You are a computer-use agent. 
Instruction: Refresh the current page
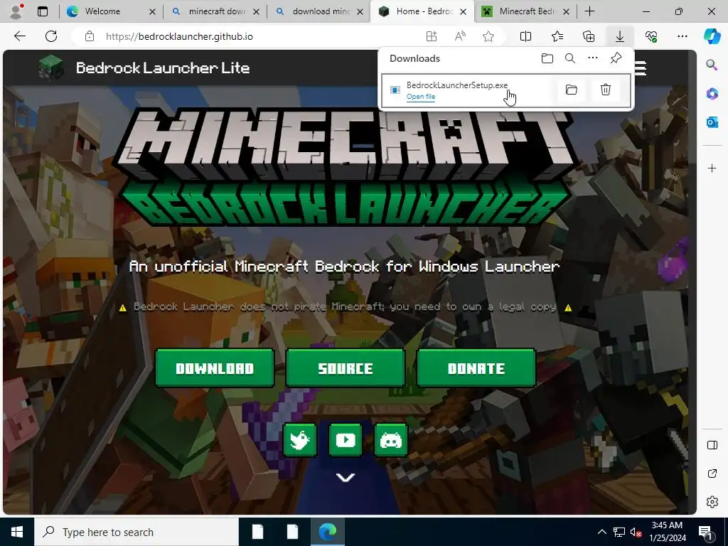pos(51,36)
